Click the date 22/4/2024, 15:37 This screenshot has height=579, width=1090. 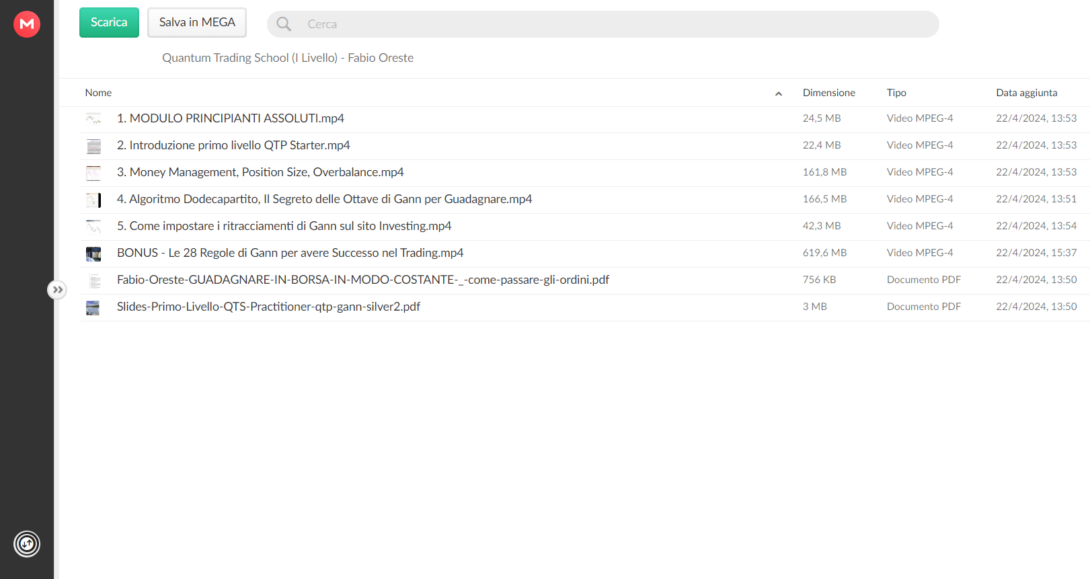pos(1036,253)
